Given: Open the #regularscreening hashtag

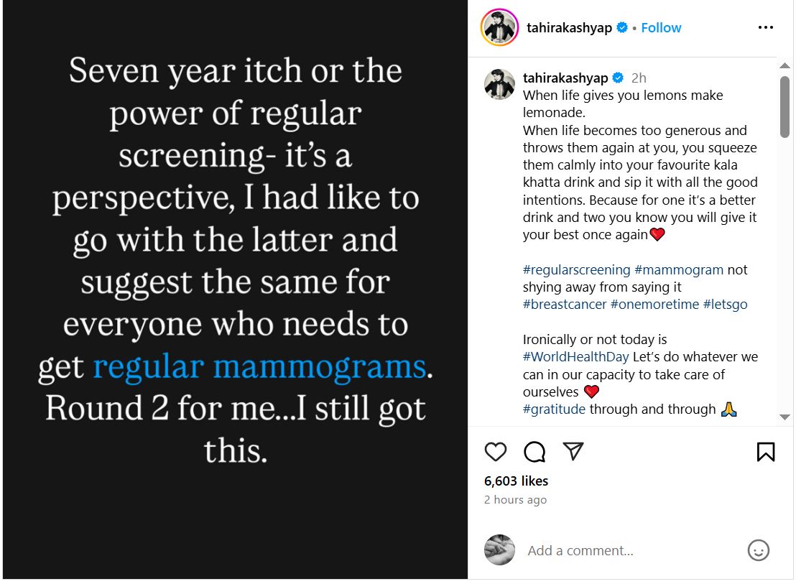Looking at the screenshot, I should click(x=577, y=270).
